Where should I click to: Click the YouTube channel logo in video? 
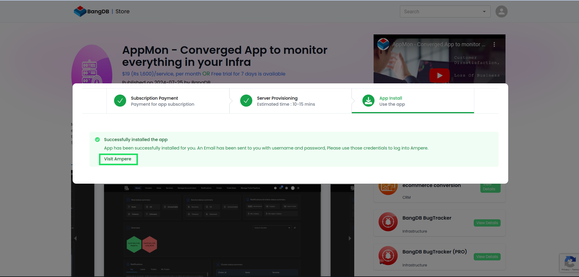(383, 44)
